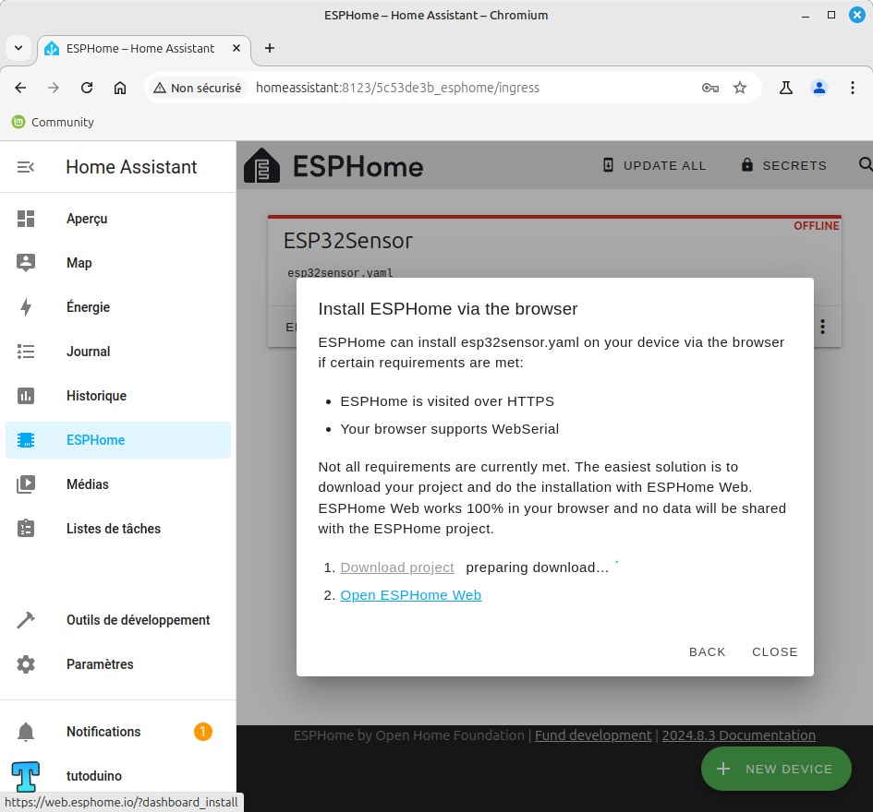Navigate to Map in the sidebar

coord(79,262)
